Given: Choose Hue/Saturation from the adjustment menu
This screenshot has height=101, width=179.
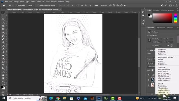Looking at the screenshot, I should tap(165, 70).
